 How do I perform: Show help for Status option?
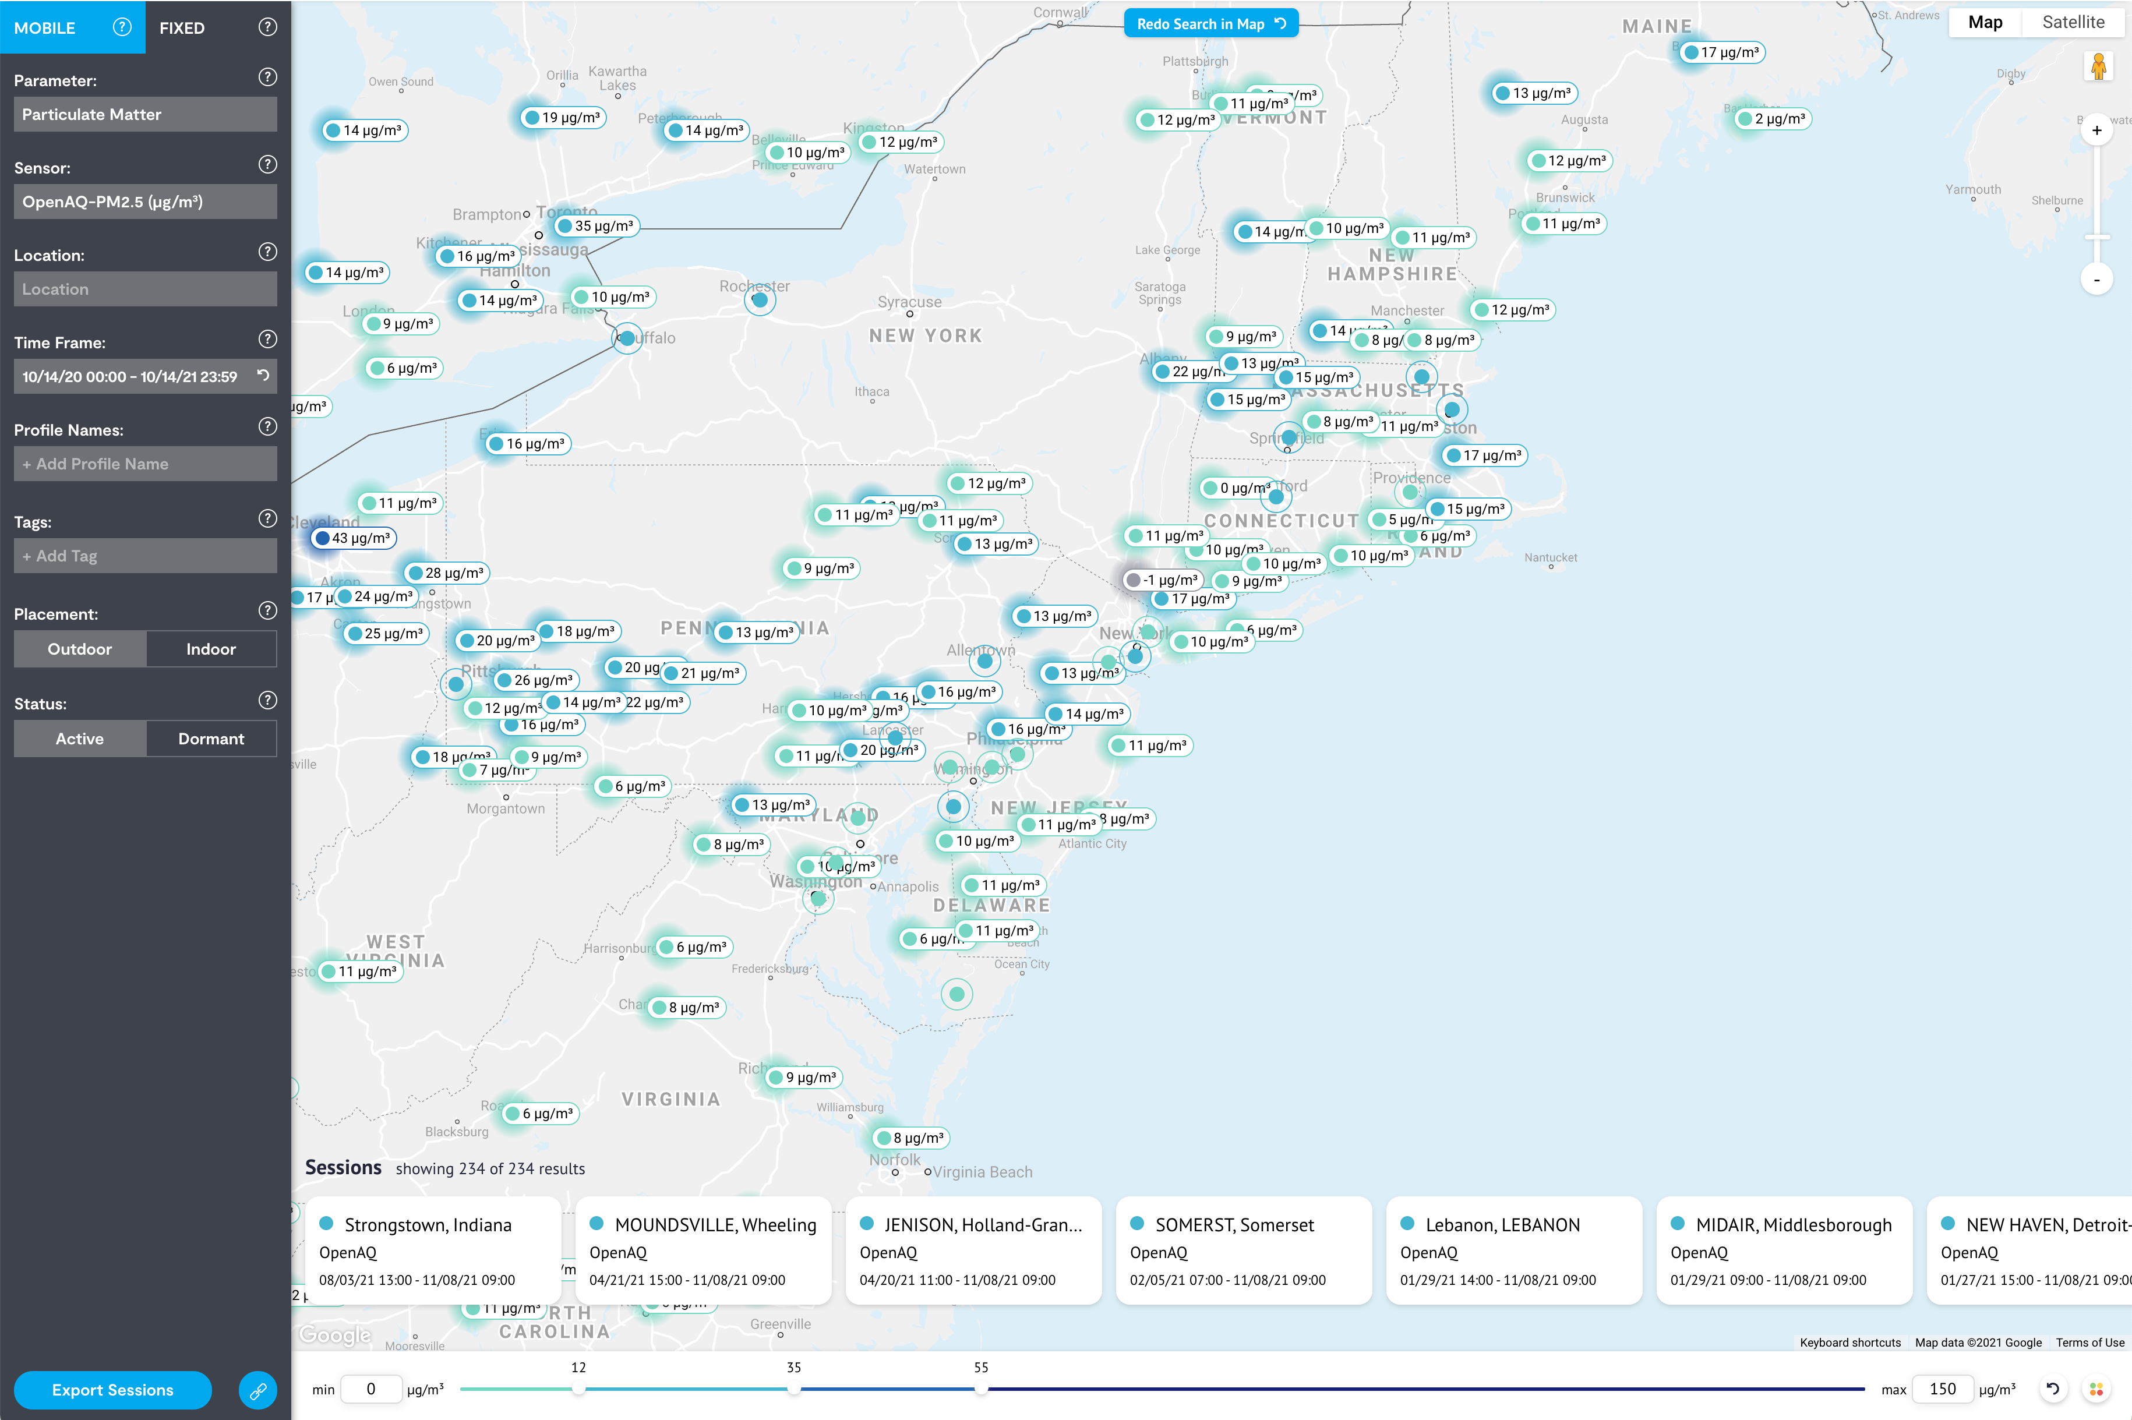click(267, 700)
